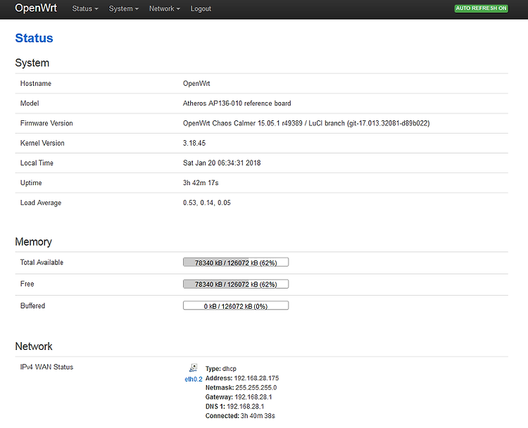Click the Free memory progress bar
The width and height of the screenshot is (528, 428).
pyautogui.click(x=236, y=284)
